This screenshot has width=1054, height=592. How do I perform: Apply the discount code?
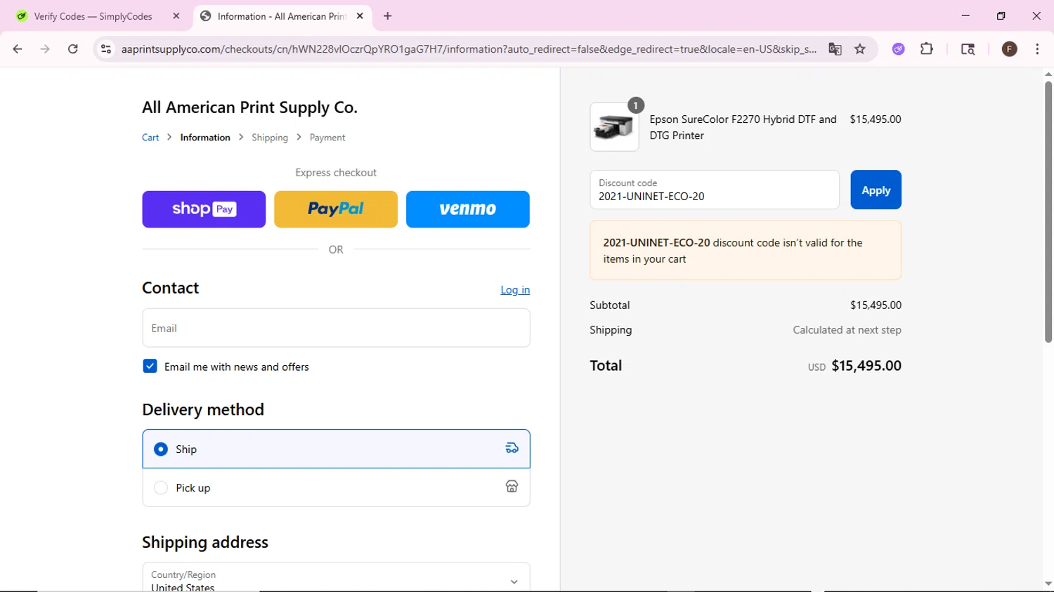[876, 190]
